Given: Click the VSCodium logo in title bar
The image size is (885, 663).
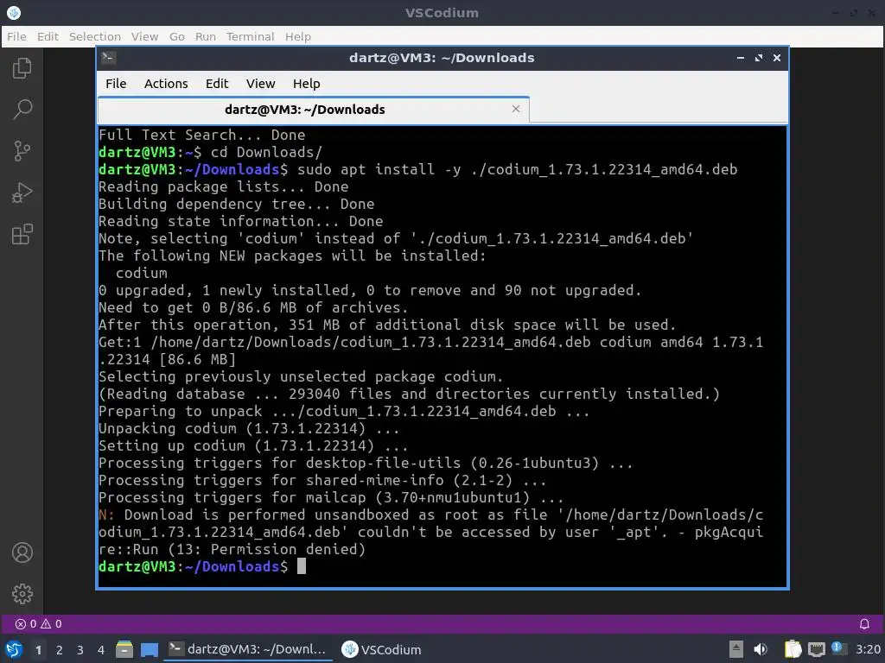Looking at the screenshot, I should pyautogui.click(x=14, y=12).
